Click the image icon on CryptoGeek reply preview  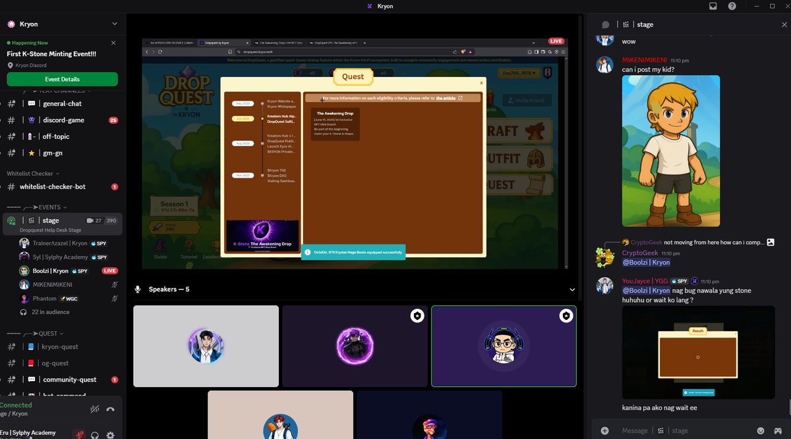point(771,242)
